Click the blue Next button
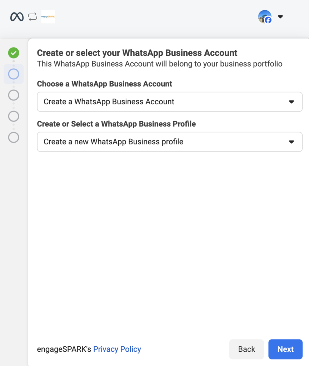Viewport: 309px width, 366px height. 285,349
